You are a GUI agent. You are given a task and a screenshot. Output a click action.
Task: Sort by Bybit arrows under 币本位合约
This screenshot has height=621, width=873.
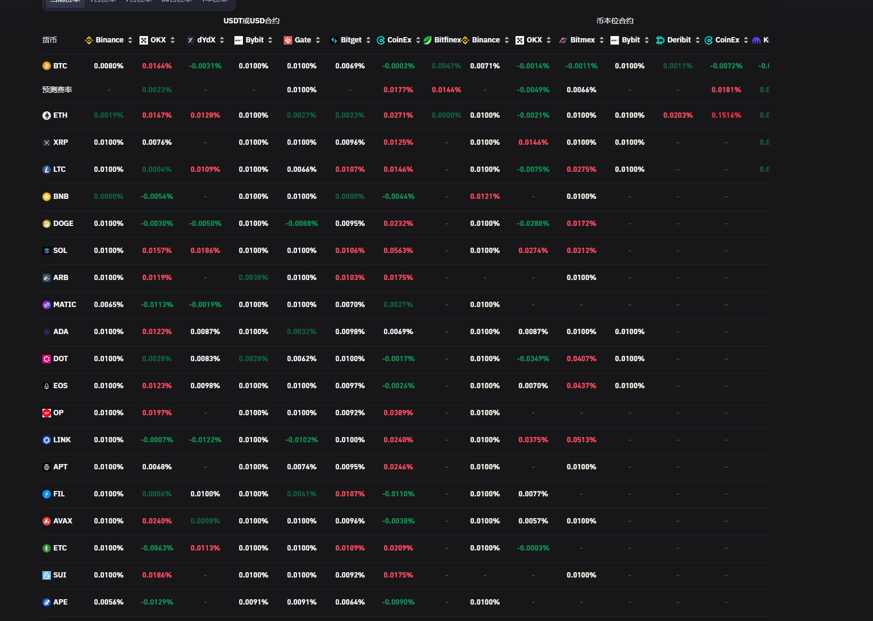(x=647, y=40)
